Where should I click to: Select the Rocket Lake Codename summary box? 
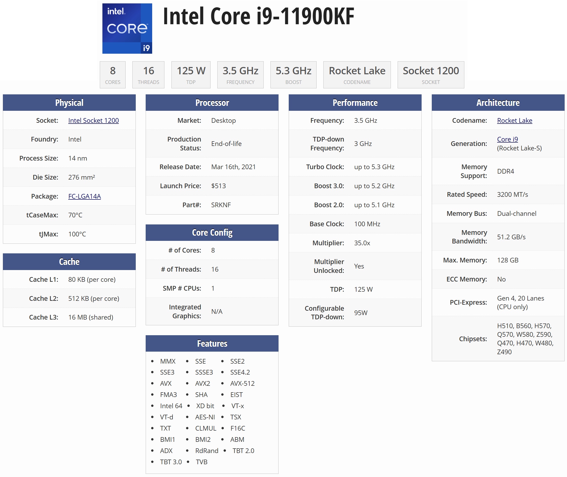pos(357,75)
